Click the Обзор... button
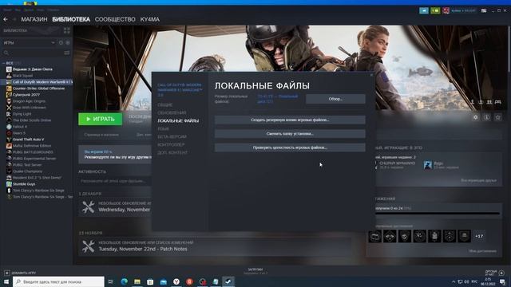This screenshot has width=511, height=287. 335,99
